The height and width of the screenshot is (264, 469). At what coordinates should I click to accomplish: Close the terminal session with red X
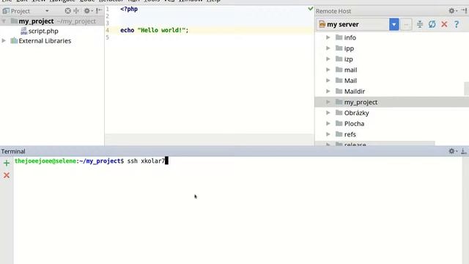7,175
